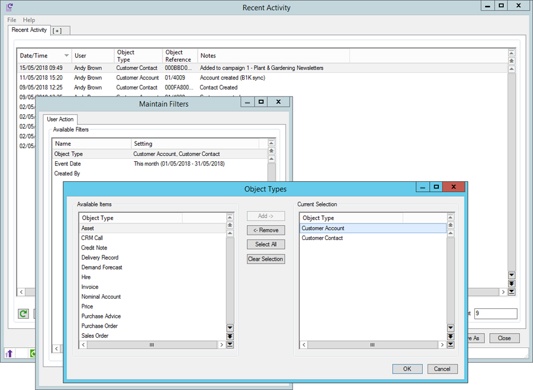Confirm Object Types with OK
Viewport: 533px width, 390px height.
point(407,369)
